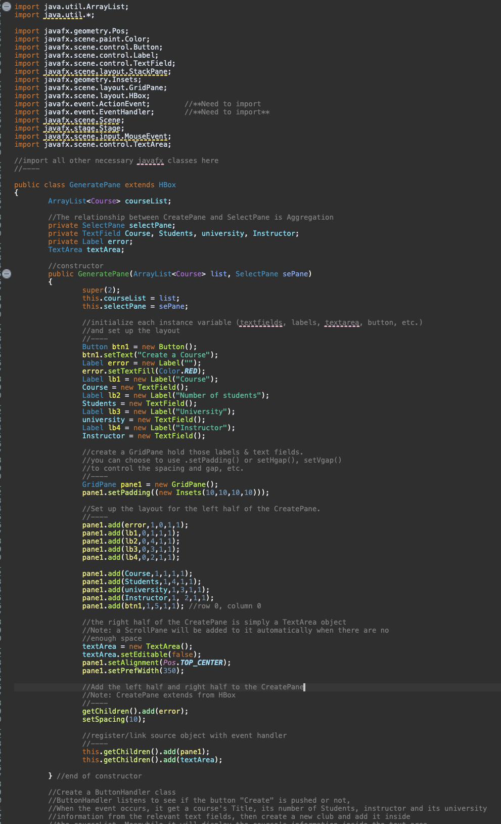
Task: Click the '//end of constructor' comment
Action: [99, 776]
